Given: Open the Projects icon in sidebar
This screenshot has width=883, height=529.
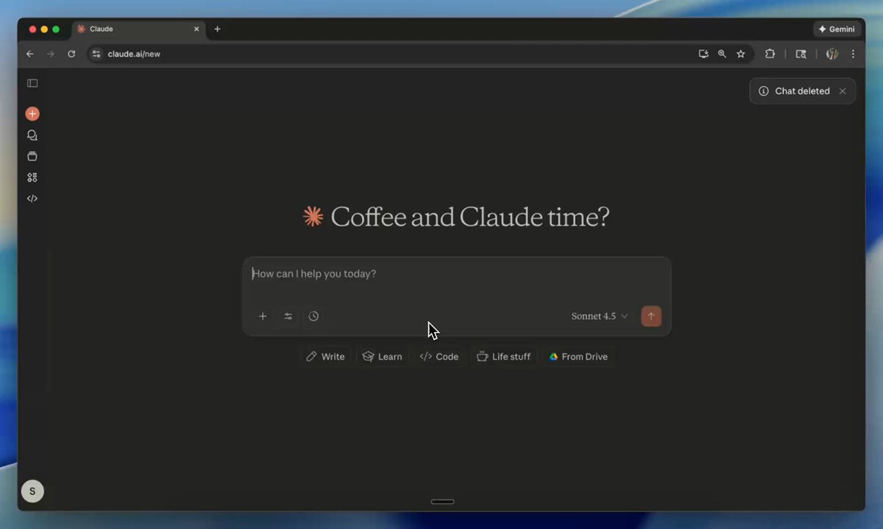Looking at the screenshot, I should (32, 156).
